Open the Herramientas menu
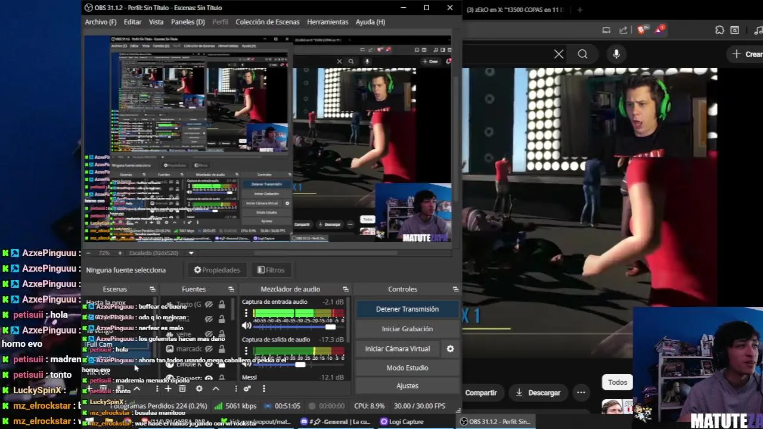763x429 pixels. [327, 22]
